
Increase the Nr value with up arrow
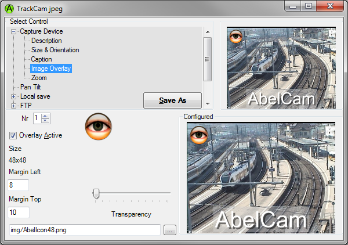click(x=46, y=116)
